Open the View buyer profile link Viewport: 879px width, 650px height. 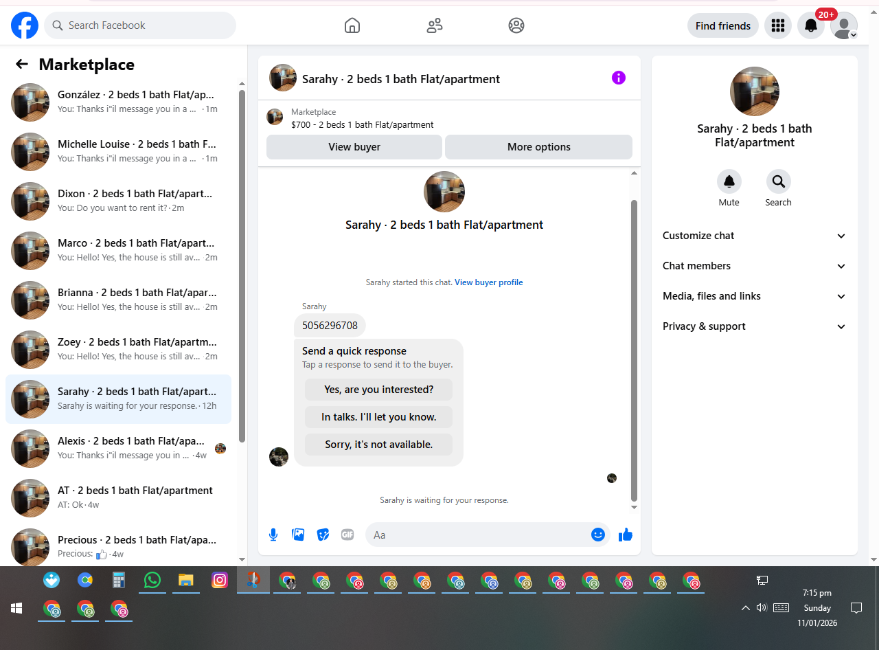[489, 282]
